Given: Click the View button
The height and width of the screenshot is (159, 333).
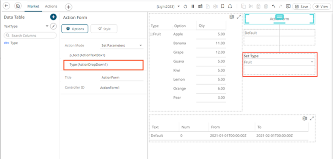Looking at the screenshot, I should click(x=322, y=6).
